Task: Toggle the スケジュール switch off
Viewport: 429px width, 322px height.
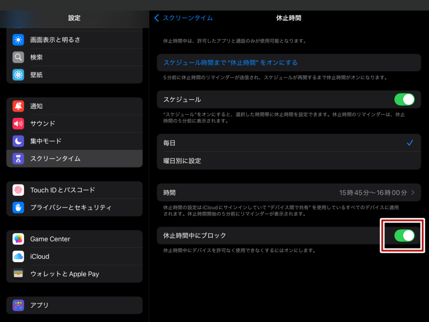Action: coord(404,100)
